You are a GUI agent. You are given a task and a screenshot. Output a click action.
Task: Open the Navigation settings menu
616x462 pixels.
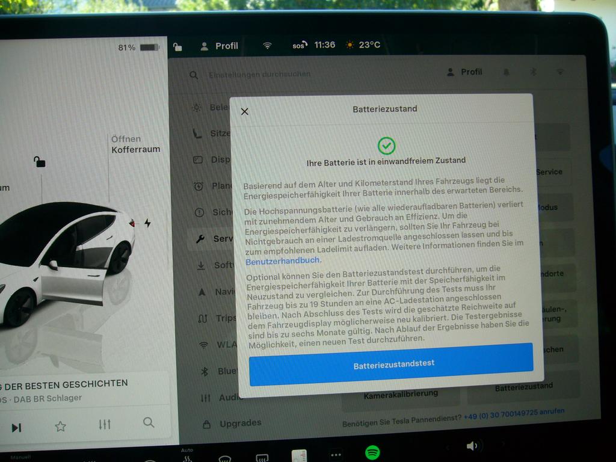point(216,292)
